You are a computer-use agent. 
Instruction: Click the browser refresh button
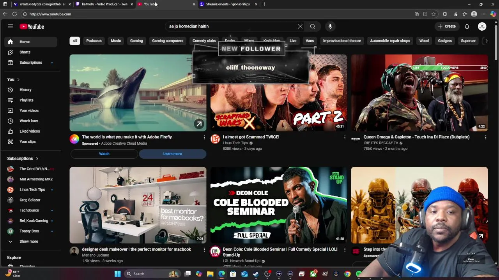pos(14,14)
